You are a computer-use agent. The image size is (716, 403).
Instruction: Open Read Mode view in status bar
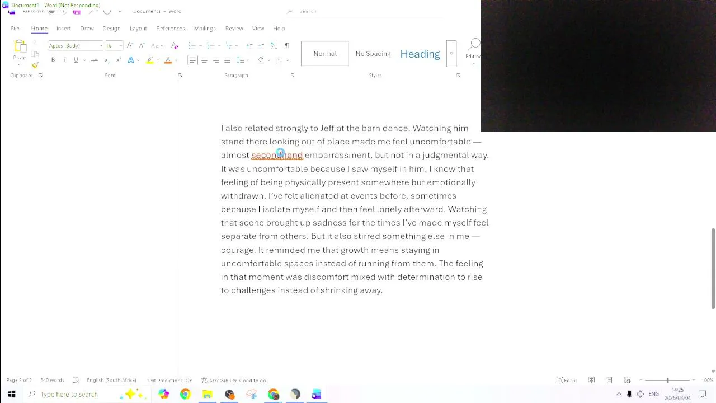[x=591, y=381]
